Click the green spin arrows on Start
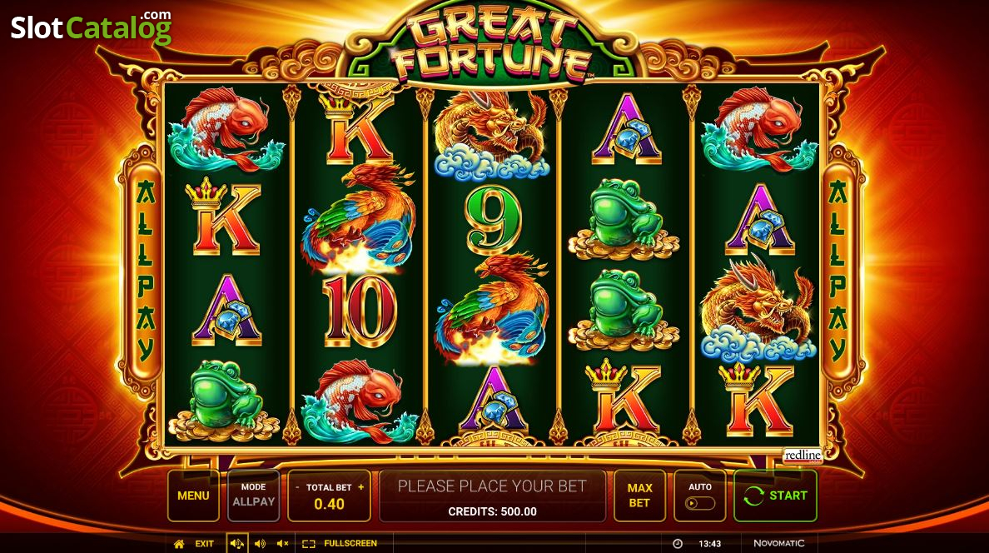Viewport: 989px width, 553px height. point(753,496)
